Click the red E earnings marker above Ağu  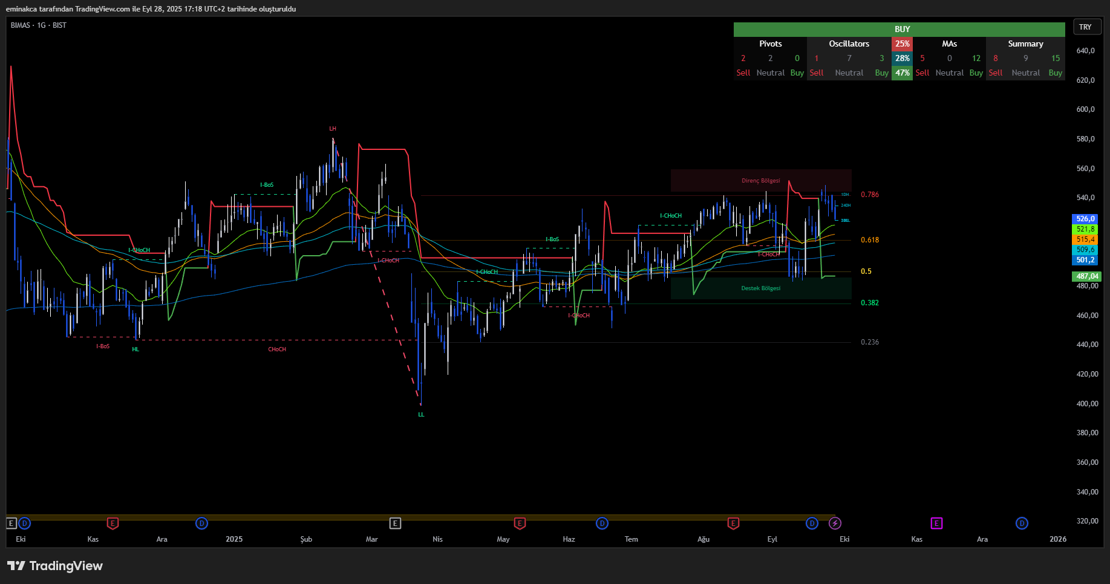(733, 523)
